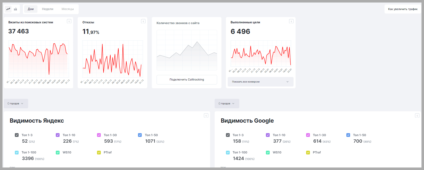Toggle WS10 checkbox in Google
The height and width of the screenshot is (170, 424).
coord(268,152)
